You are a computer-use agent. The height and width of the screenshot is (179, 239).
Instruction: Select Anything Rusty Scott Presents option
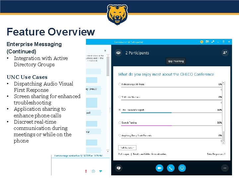point(119,135)
